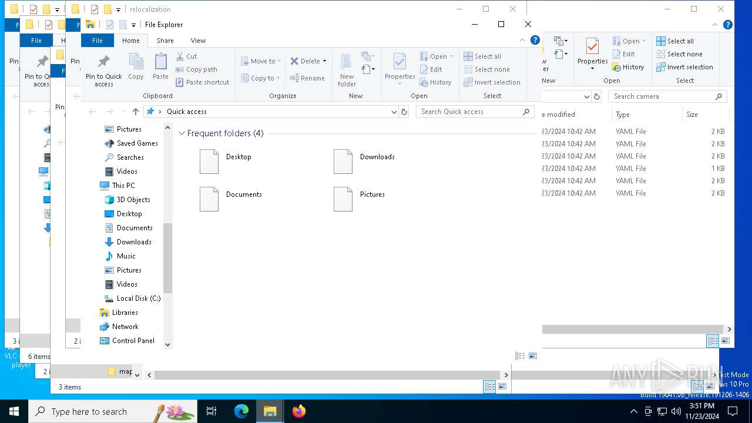The width and height of the screenshot is (752, 423).
Task: Open the notification center on the taskbar
Action: tap(733, 411)
